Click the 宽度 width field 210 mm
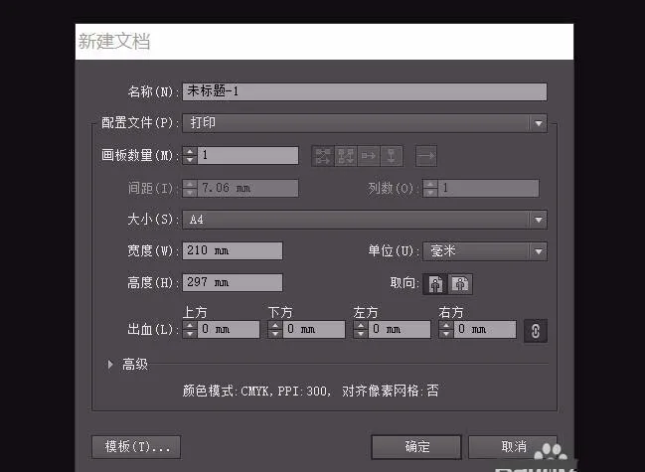Screen dimensions: 645x472 click(x=233, y=250)
